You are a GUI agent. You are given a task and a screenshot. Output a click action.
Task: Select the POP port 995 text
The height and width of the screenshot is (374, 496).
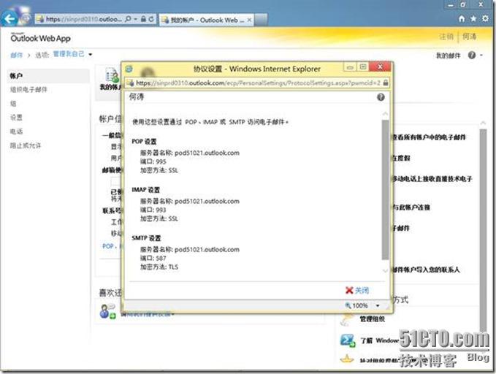[161, 161]
